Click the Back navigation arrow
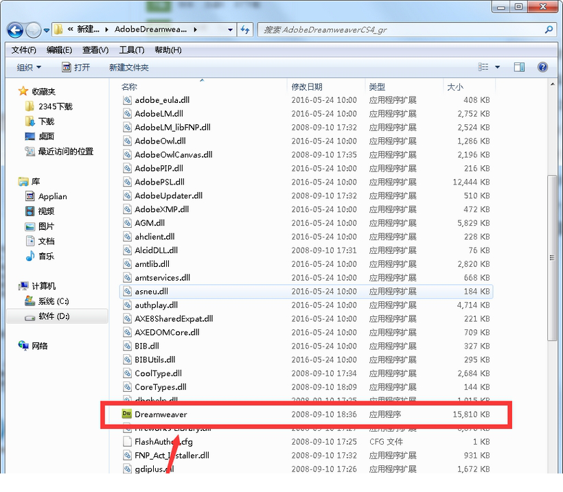 [x=15, y=30]
